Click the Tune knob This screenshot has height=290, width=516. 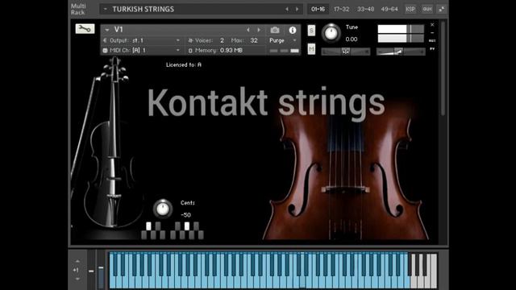(331, 33)
